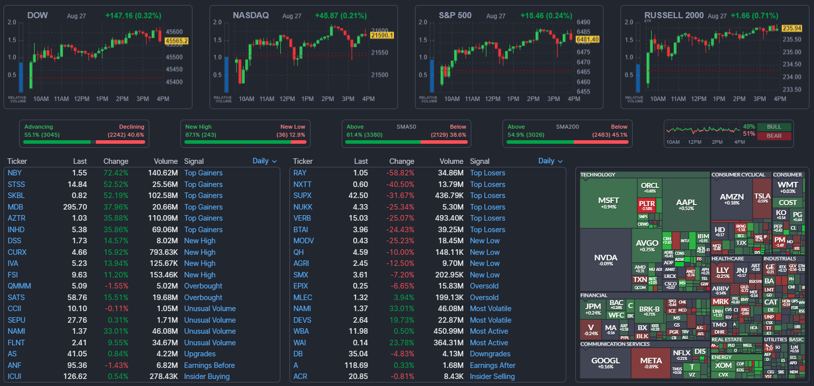Click Oversold signal for EPIX
The image size is (814, 386).
click(x=484, y=286)
